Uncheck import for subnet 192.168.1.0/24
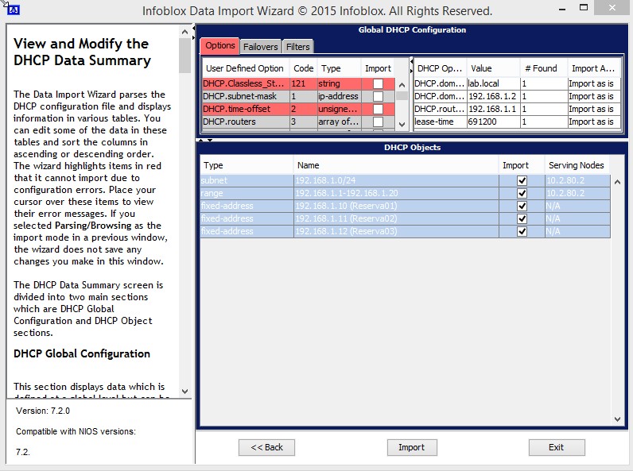The width and height of the screenshot is (633, 471). tap(522, 180)
